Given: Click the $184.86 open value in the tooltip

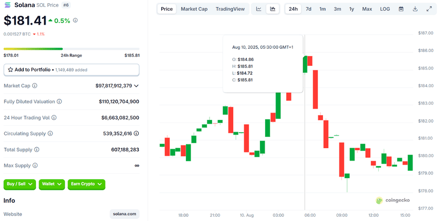Looking at the screenshot, I should (245, 59).
